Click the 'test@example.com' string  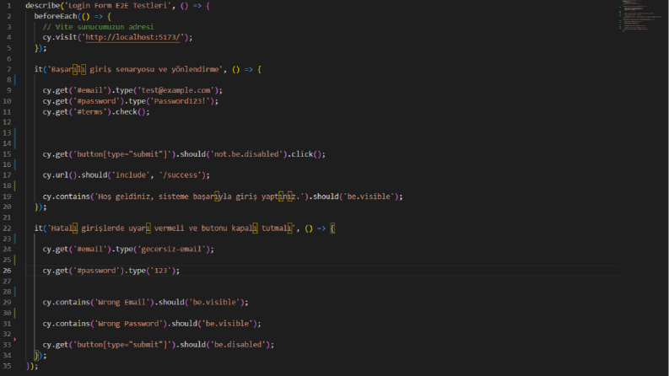tap(175, 90)
